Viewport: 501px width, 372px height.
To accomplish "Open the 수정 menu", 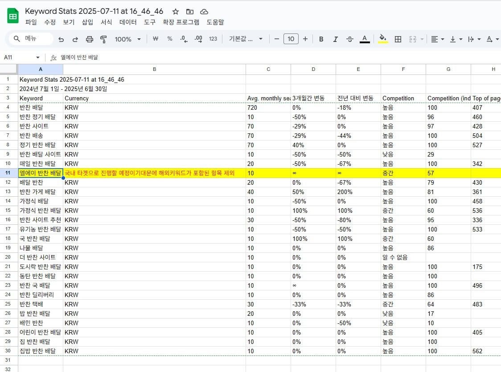I will point(50,22).
